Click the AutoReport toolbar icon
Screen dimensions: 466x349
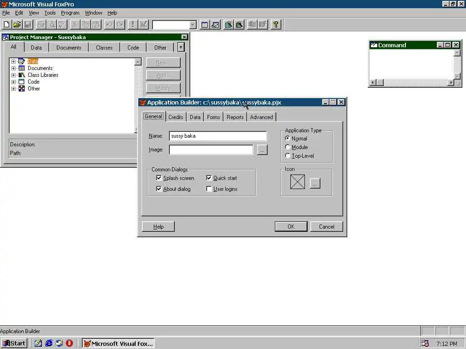click(x=263, y=25)
